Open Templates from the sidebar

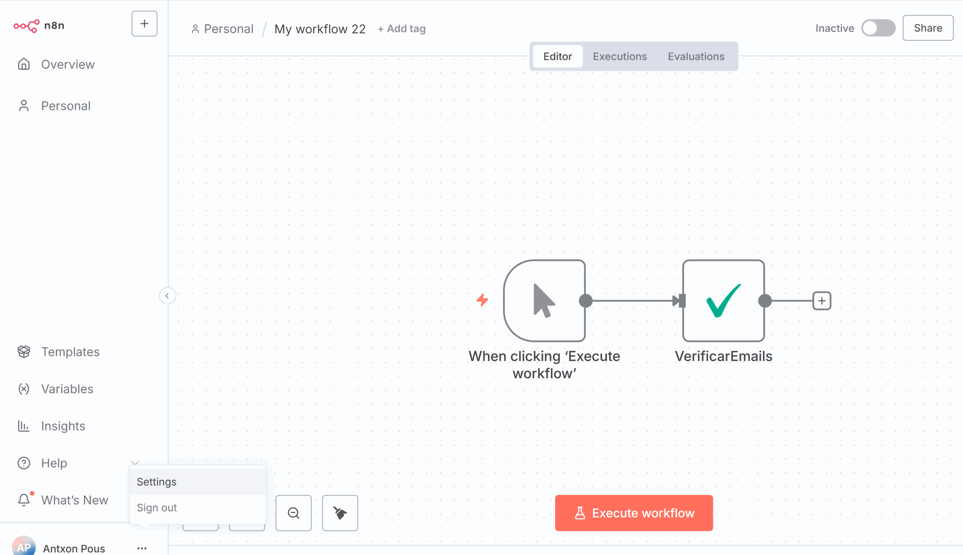[70, 351]
